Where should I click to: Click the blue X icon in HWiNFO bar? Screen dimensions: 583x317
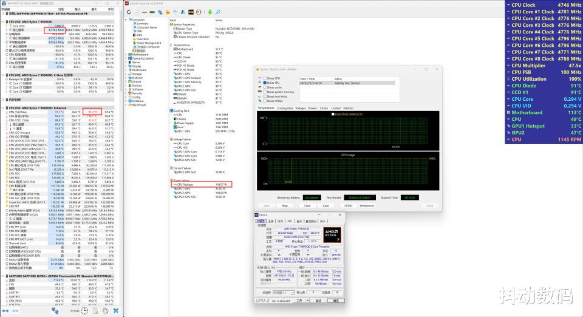pos(116,310)
